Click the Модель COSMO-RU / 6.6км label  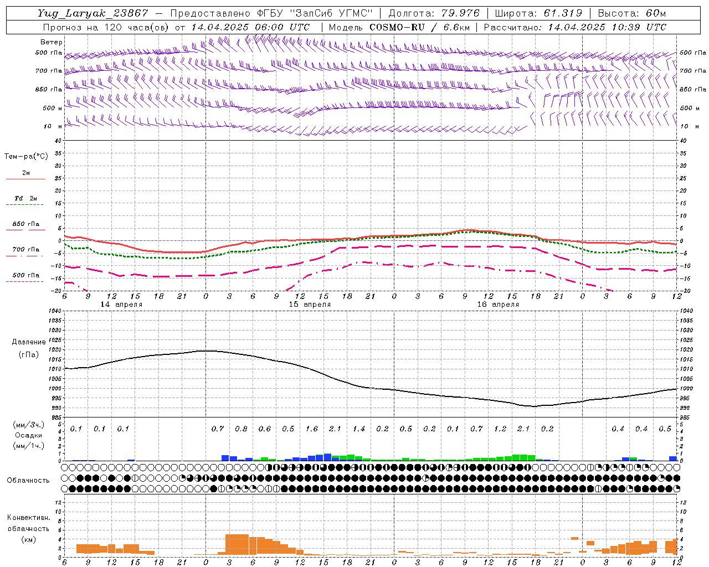pyautogui.click(x=399, y=27)
